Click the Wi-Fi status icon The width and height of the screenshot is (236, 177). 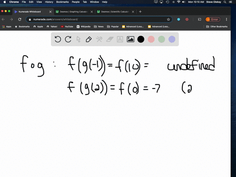pos(178,2)
